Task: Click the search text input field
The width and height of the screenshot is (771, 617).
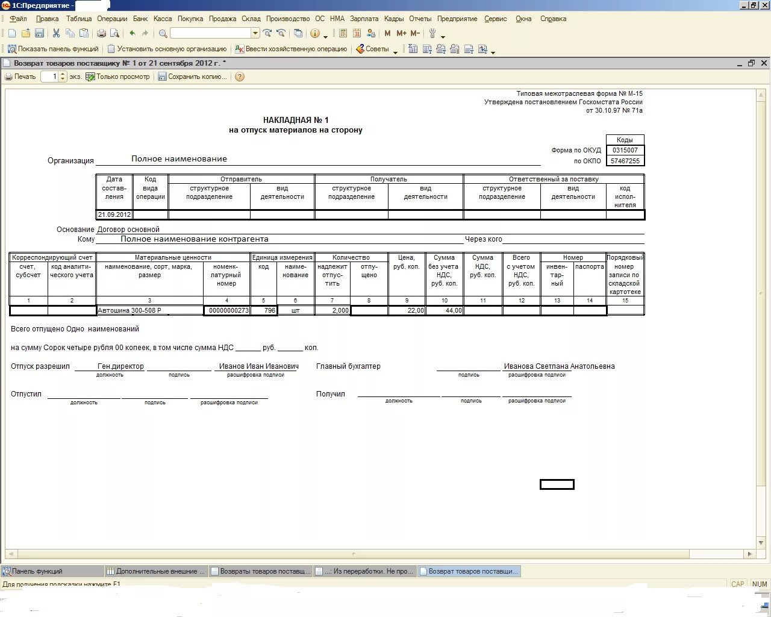Action: [211, 34]
